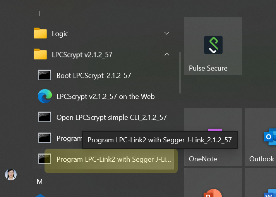Click the user account avatar picture

click(x=11, y=175)
